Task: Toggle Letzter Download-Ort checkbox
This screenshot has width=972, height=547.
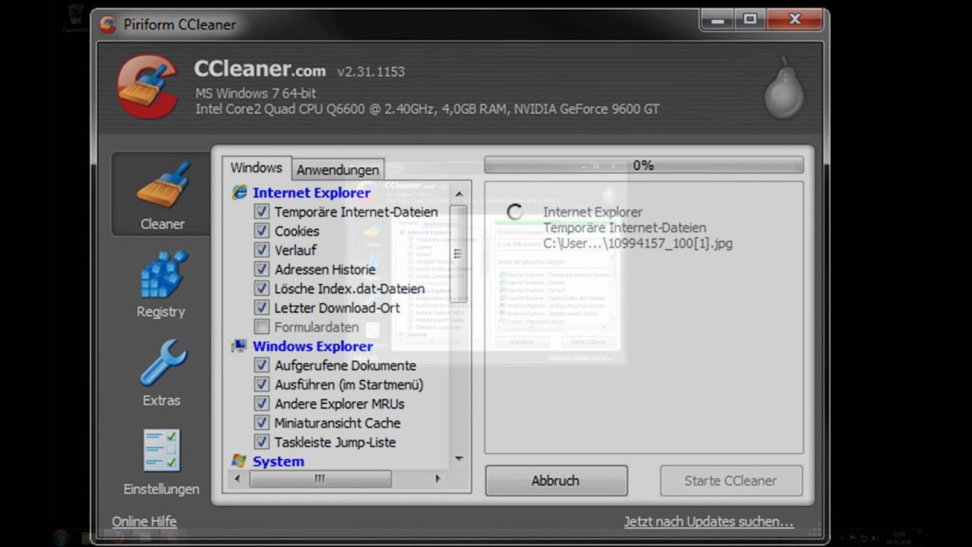Action: (261, 308)
